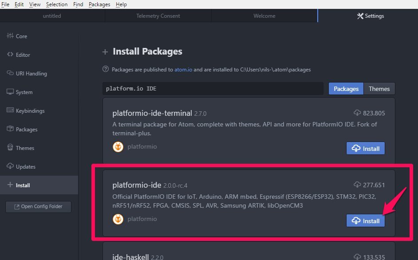Click the help question mark icon
This screenshot has width=418, height=260.
point(106,69)
